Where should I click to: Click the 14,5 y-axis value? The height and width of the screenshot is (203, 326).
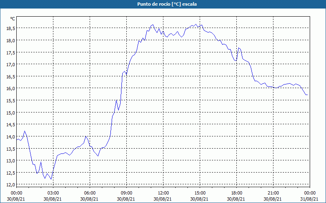coord(11,125)
